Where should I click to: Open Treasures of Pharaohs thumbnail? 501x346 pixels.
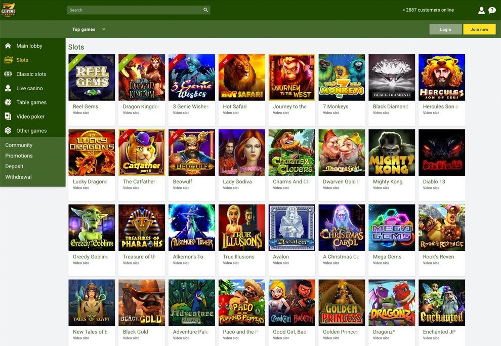[142, 227]
